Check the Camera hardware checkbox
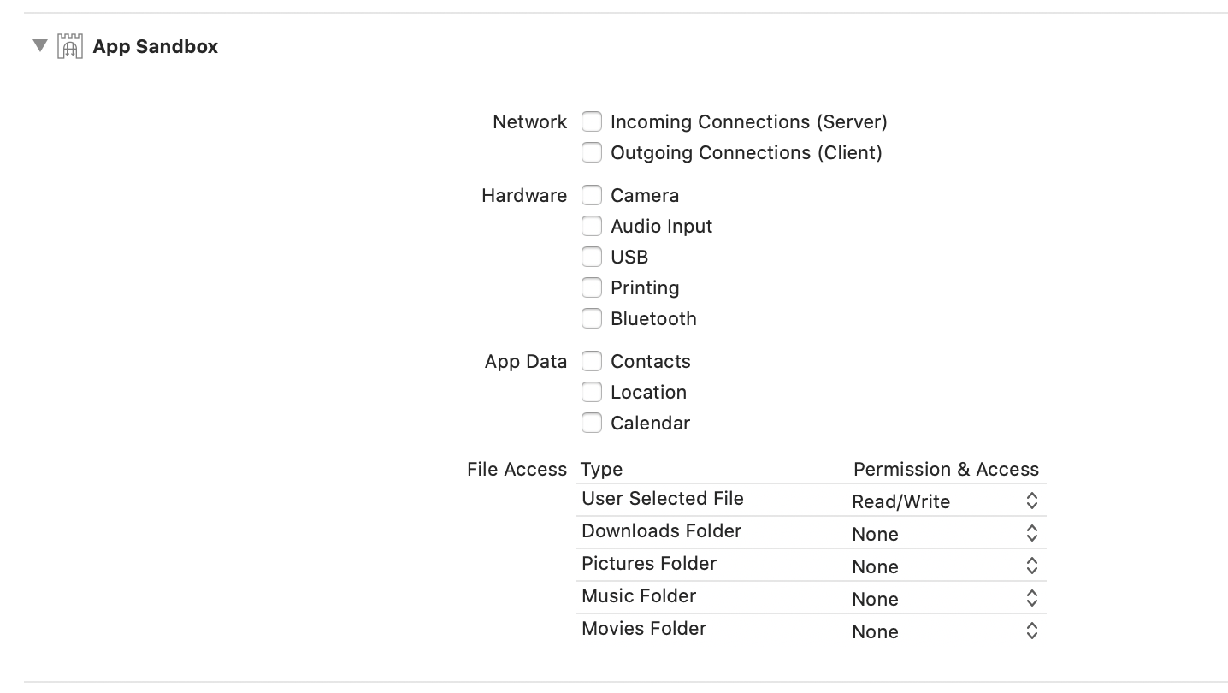The width and height of the screenshot is (1228, 693). click(x=592, y=195)
